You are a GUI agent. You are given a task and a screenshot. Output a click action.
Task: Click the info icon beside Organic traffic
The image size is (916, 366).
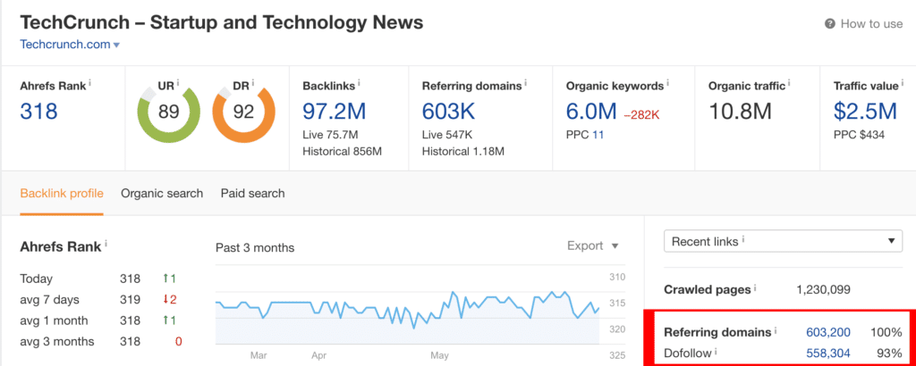point(789,83)
